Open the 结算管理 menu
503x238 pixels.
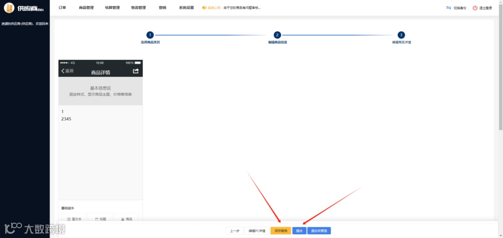click(112, 8)
